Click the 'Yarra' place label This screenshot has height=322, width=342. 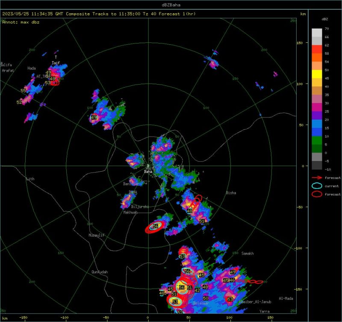(264, 311)
